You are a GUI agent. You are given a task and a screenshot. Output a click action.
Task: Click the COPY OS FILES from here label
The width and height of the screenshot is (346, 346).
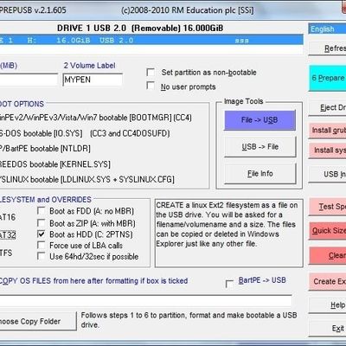tap(93, 280)
